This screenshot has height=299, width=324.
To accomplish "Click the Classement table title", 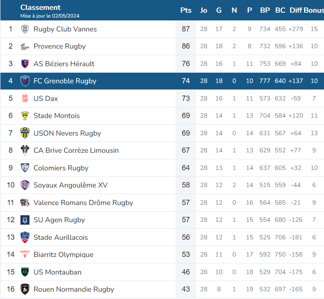I will pyautogui.click(x=40, y=7).
